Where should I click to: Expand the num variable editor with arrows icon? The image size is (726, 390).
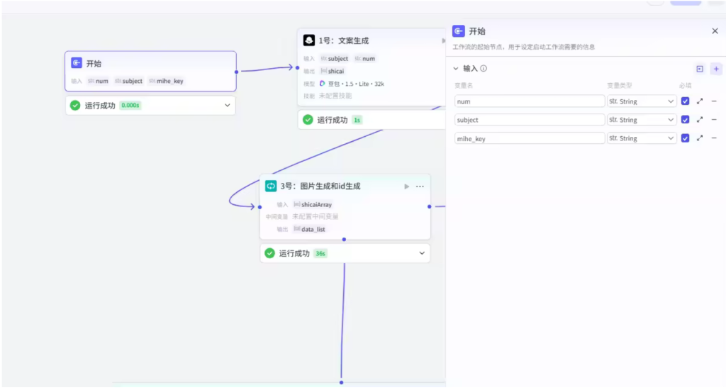click(x=700, y=101)
